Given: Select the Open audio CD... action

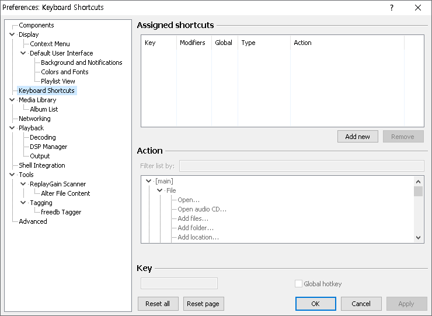Looking at the screenshot, I should 202,209.
